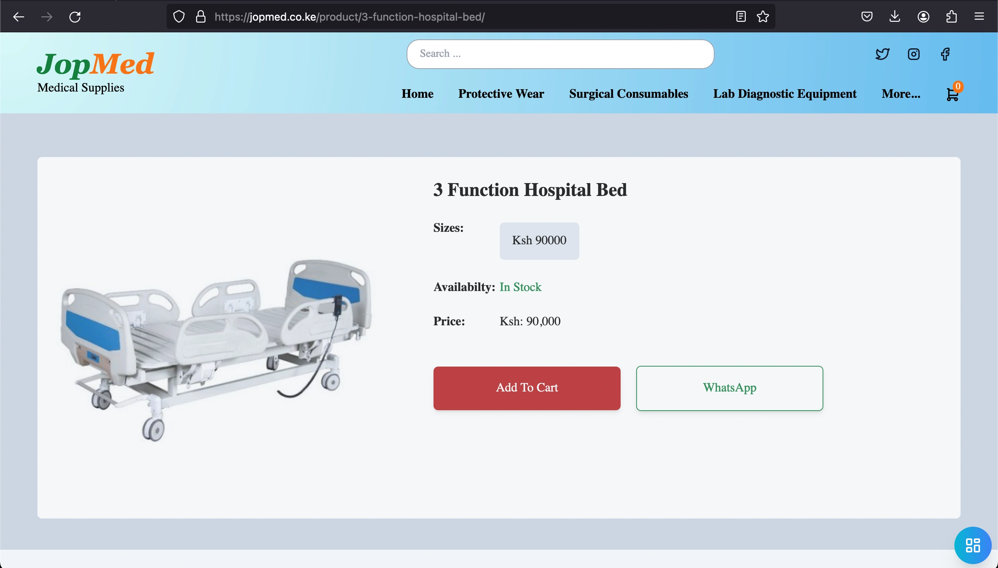Click the blue floating grid widget button

[x=972, y=545]
